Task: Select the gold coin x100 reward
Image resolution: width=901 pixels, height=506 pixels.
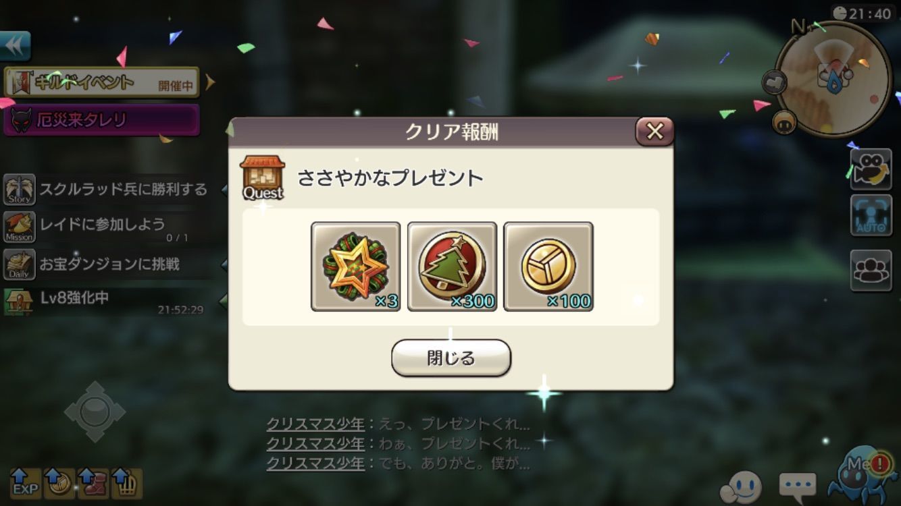Action: coord(548,266)
